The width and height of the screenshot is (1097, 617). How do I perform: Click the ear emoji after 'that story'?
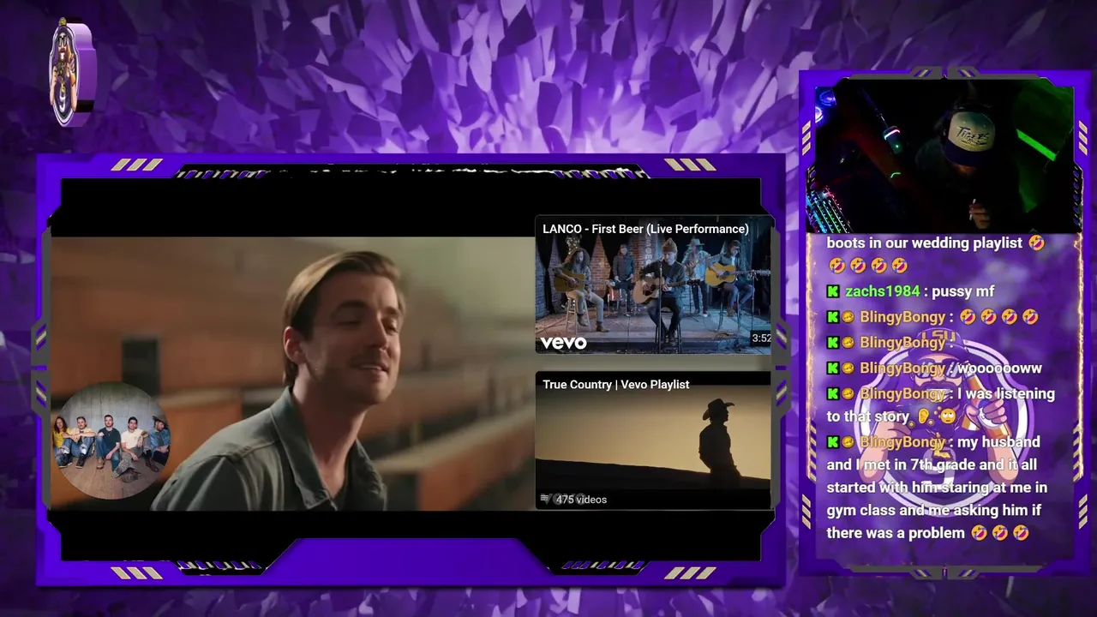tap(925, 416)
